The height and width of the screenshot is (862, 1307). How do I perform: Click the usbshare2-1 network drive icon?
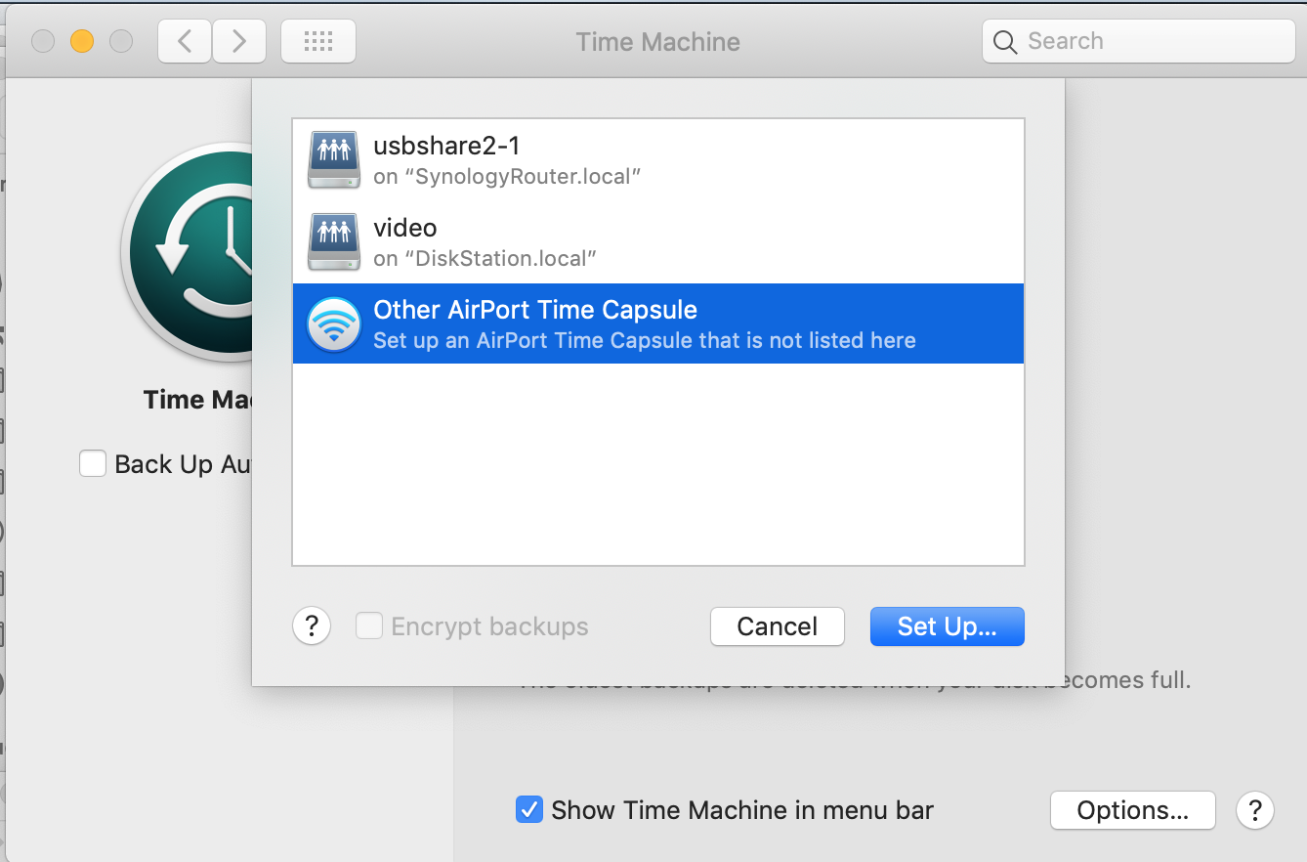click(334, 160)
